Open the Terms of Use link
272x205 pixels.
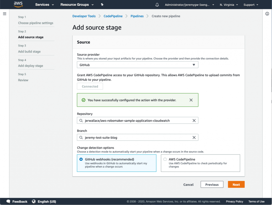click(x=256, y=202)
